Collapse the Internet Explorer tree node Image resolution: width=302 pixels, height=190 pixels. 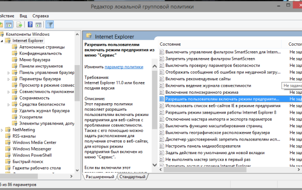click(2, 41)
